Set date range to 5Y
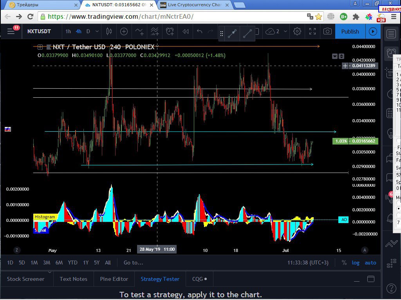Screen dimensions: 401x300 (x=96, y=262)
